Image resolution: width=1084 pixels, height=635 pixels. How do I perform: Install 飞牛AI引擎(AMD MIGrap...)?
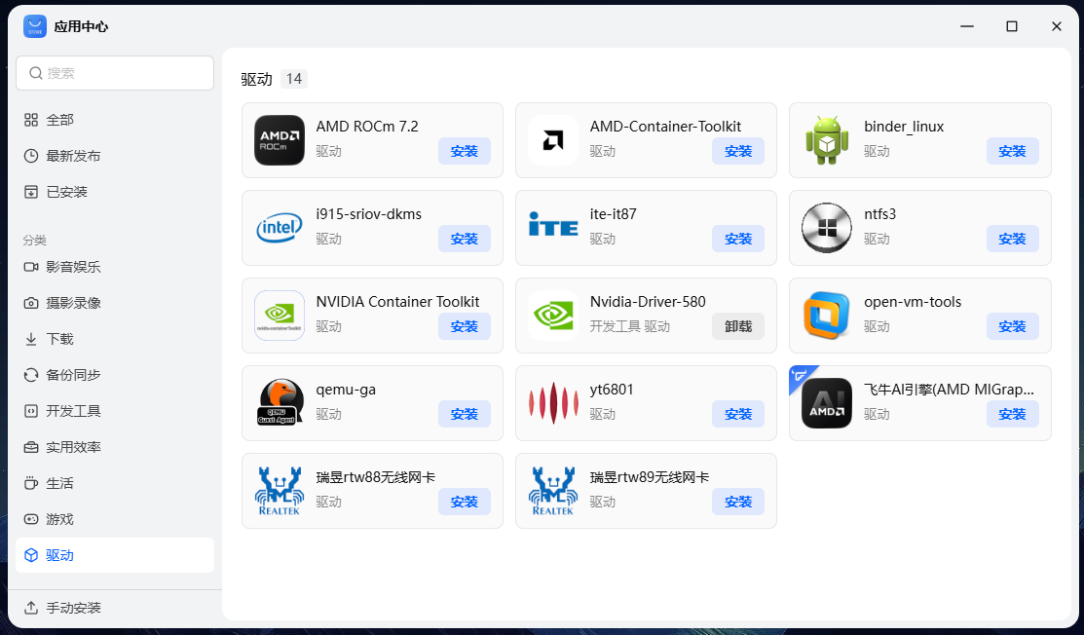point(1012,415)
